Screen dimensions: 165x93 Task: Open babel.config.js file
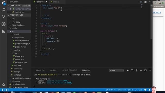pyautogui.click(x=18, y=84)
